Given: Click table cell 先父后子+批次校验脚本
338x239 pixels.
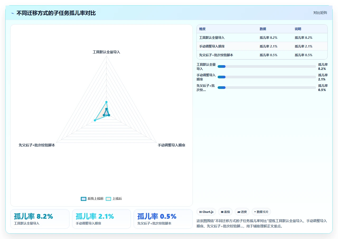Looking at the screenshot, I should [x=216, y=55].
